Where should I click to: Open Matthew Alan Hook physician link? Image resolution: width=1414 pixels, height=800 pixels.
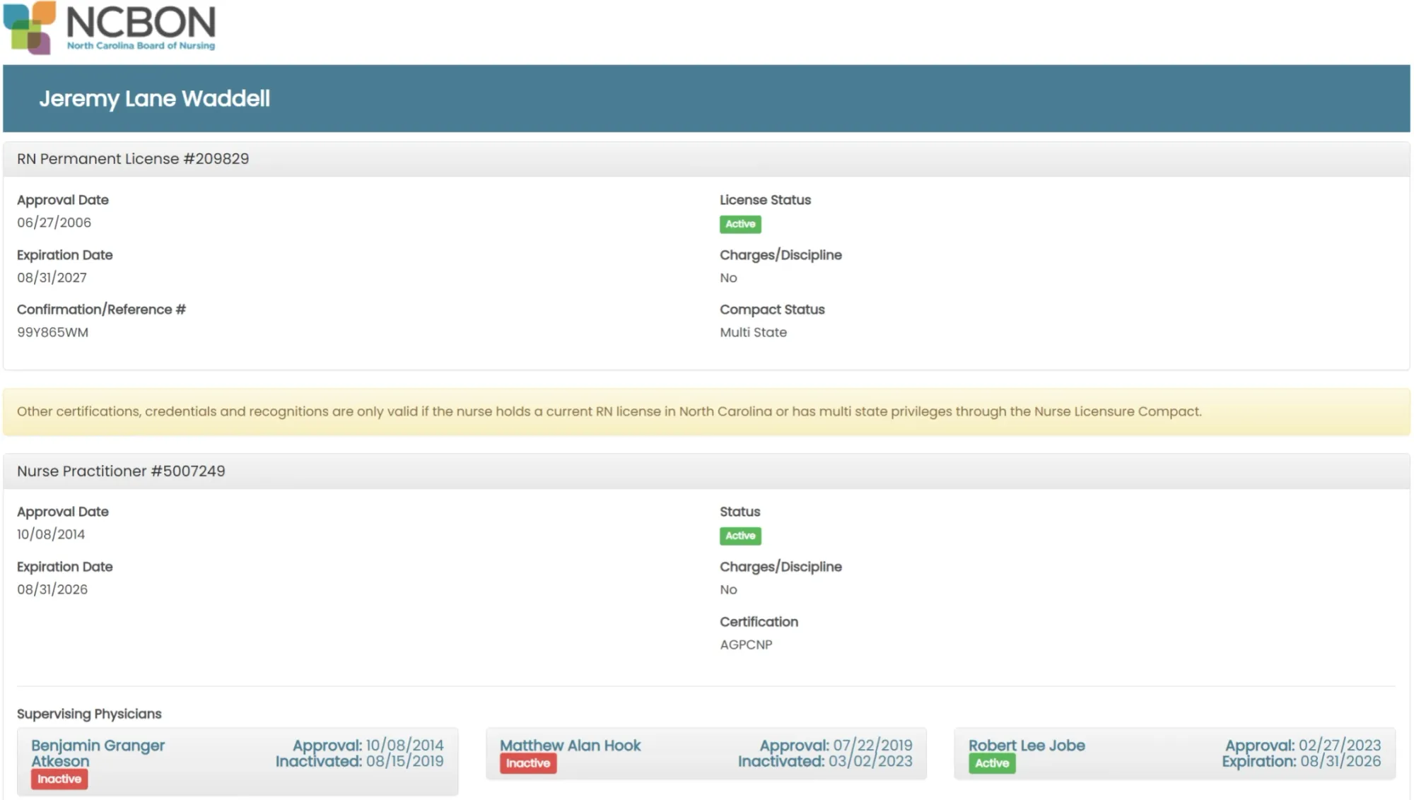[x=570, y=746]
